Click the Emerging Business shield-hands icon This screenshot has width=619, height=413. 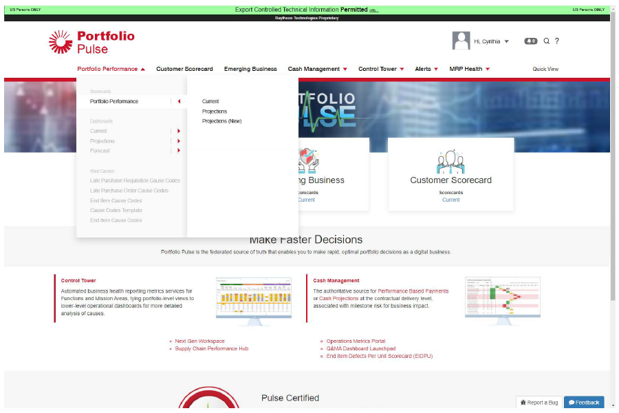tap(309, 160)
